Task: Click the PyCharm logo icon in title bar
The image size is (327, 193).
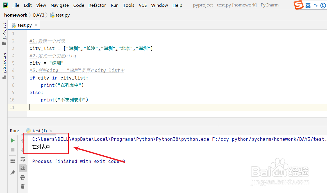Action: (5, 5)
